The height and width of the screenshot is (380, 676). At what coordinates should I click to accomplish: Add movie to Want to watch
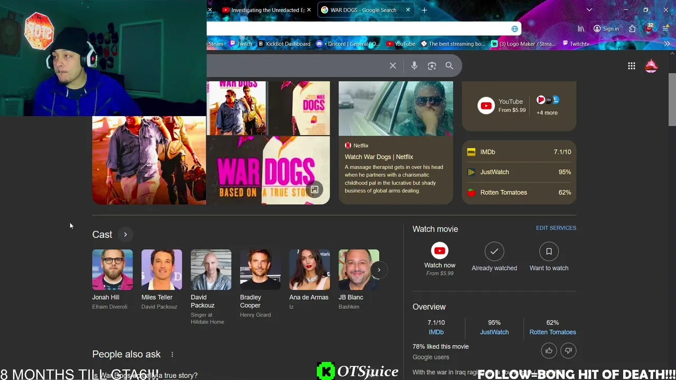click(x=549, y=251)
